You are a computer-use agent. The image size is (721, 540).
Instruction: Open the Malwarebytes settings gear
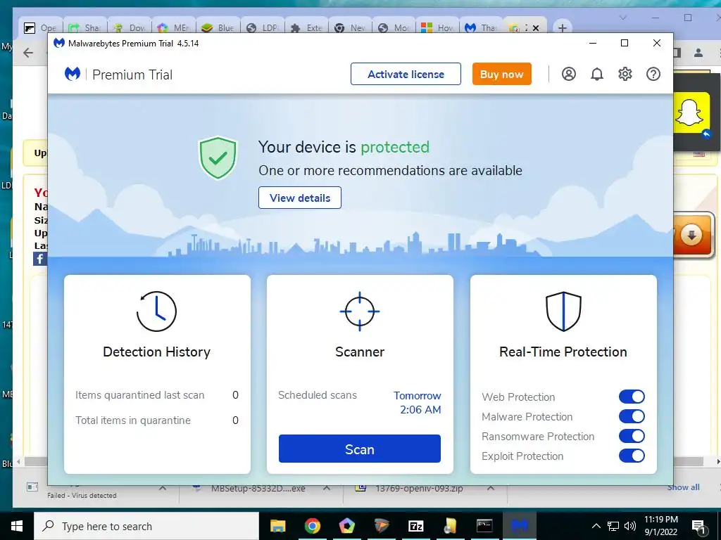coord(625,74)
